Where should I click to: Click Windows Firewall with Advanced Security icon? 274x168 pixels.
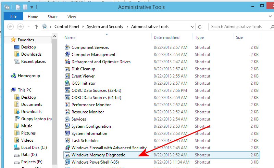[67, 148]
